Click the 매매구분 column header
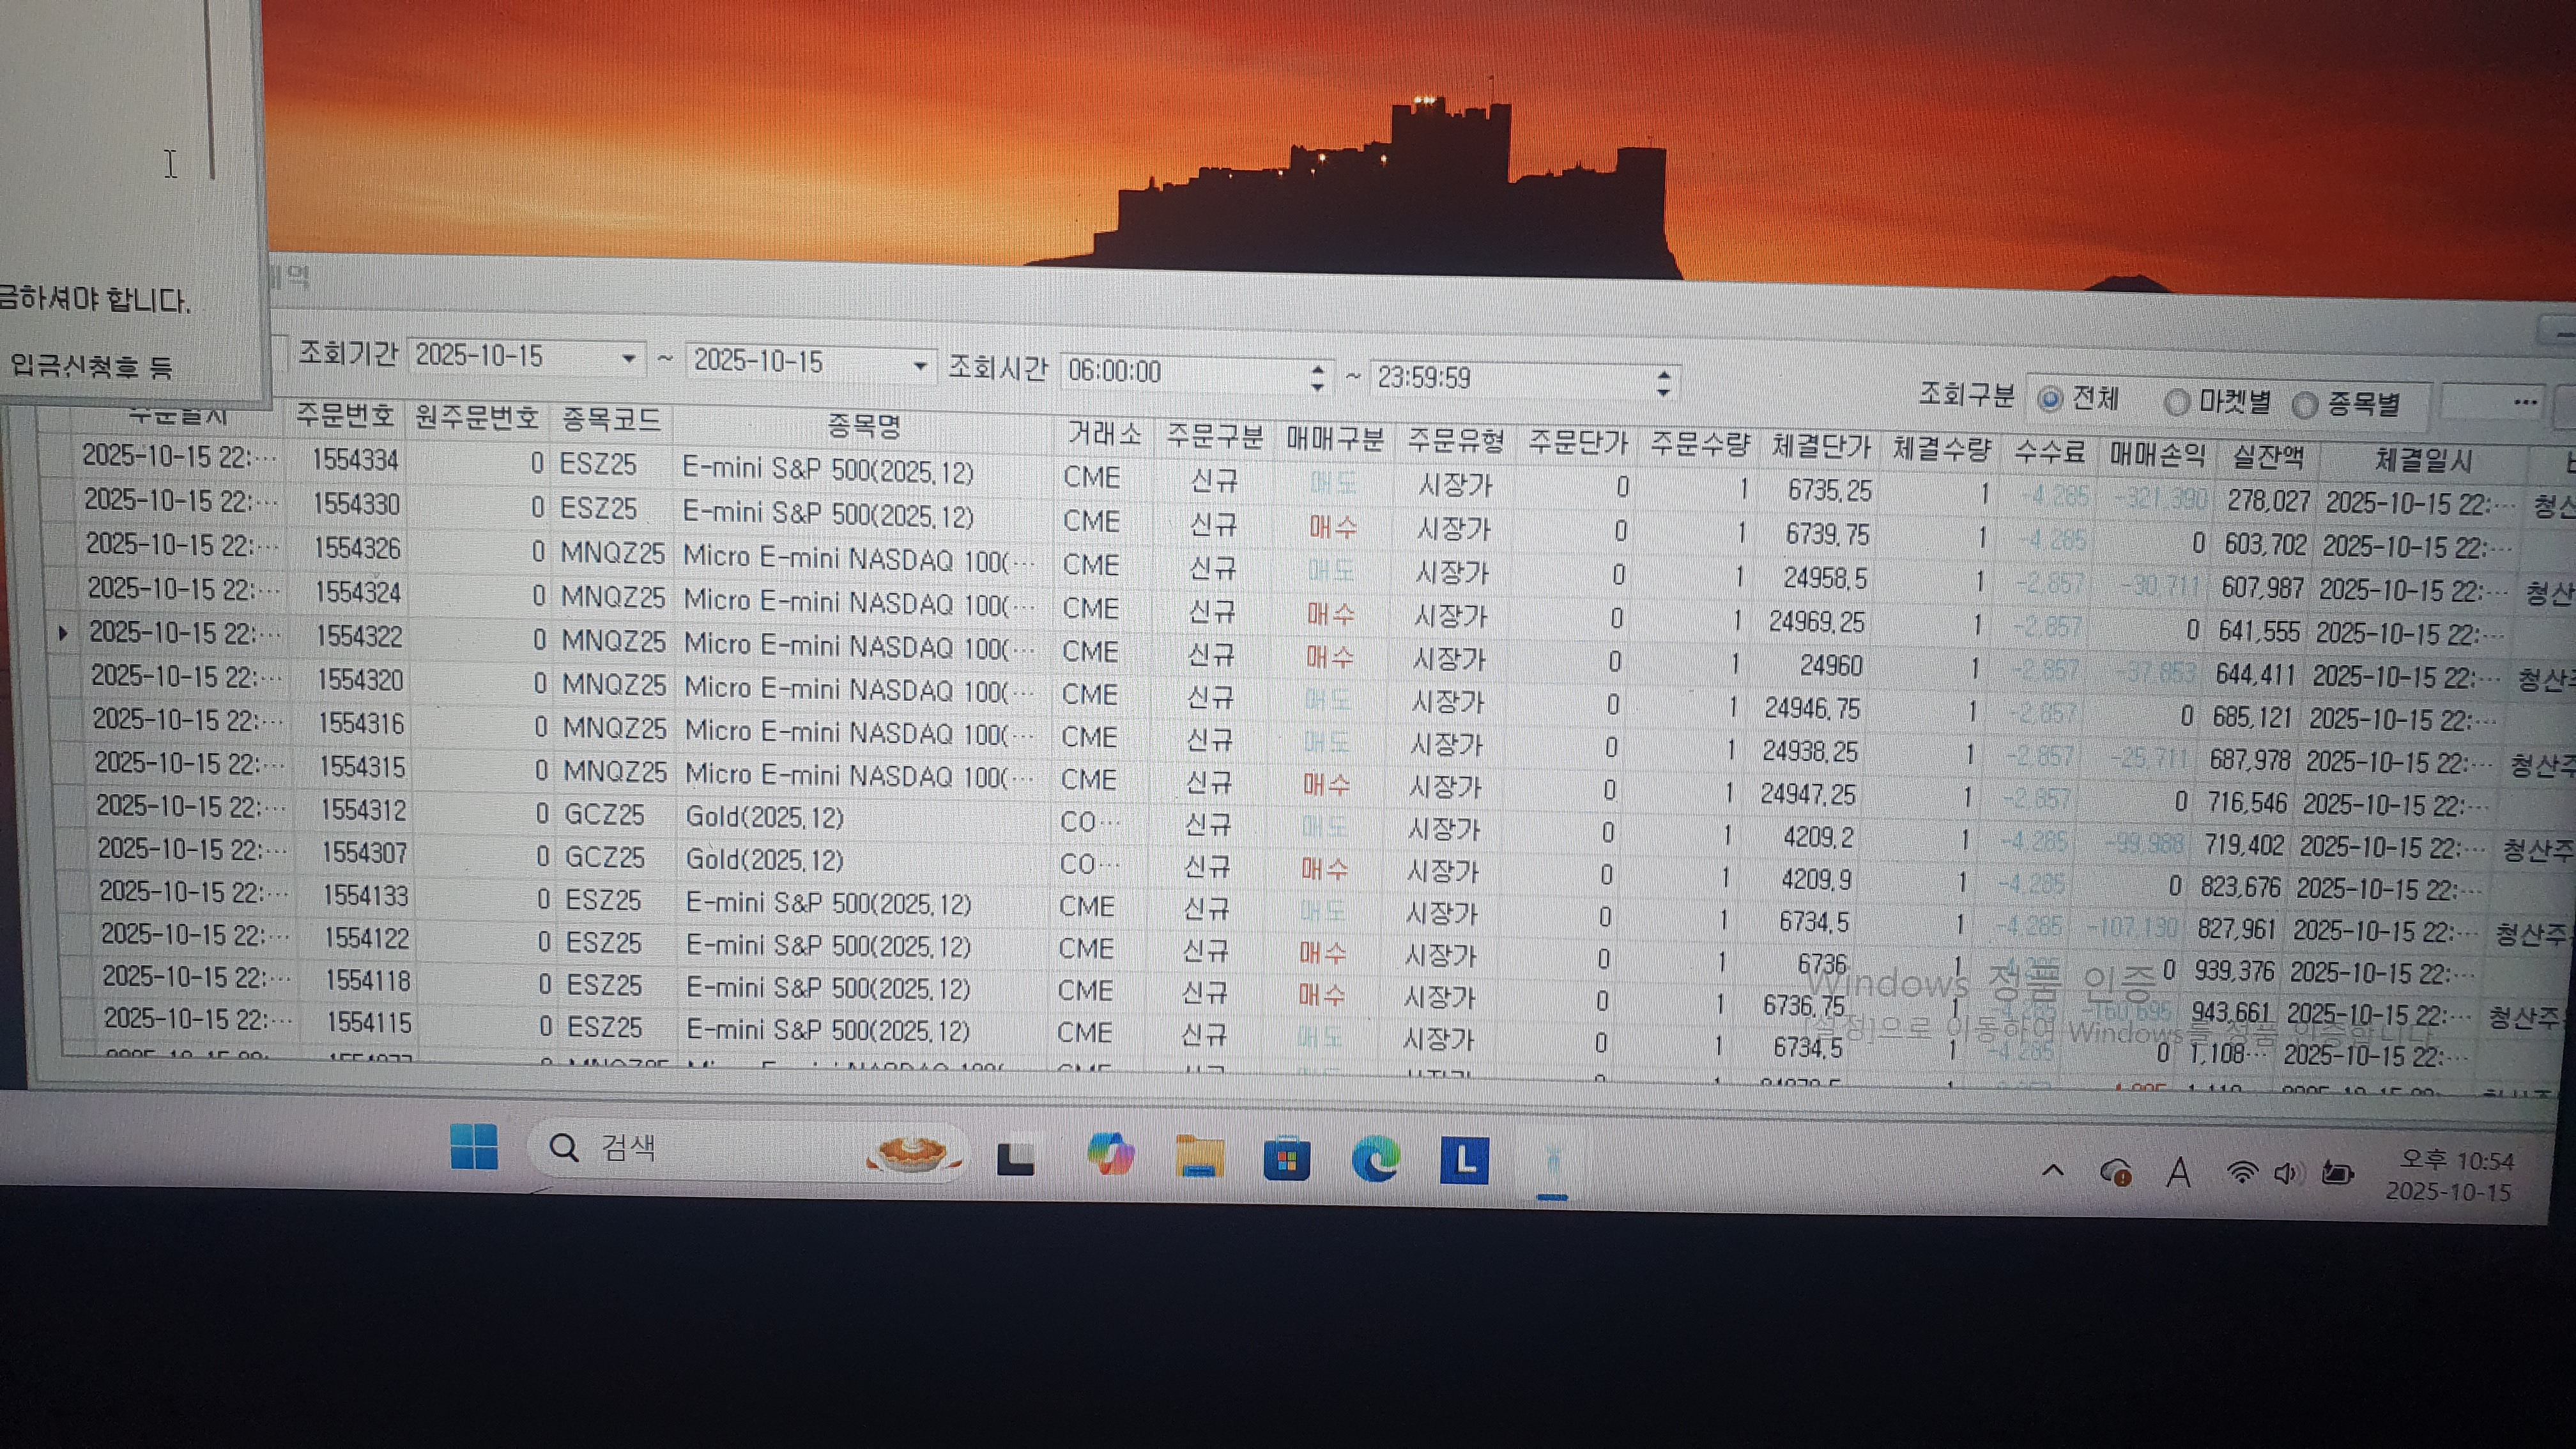This screenshot has height=1449, width=2576. (1335, 438)
